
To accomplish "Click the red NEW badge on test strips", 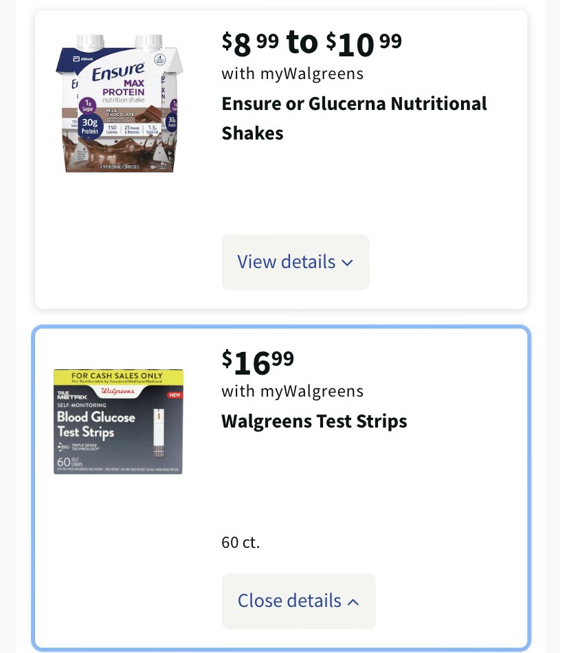I will pyautogui.click(x=175, y=395).
